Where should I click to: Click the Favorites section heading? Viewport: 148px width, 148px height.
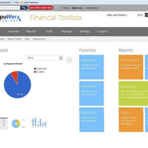pos(88,50)
